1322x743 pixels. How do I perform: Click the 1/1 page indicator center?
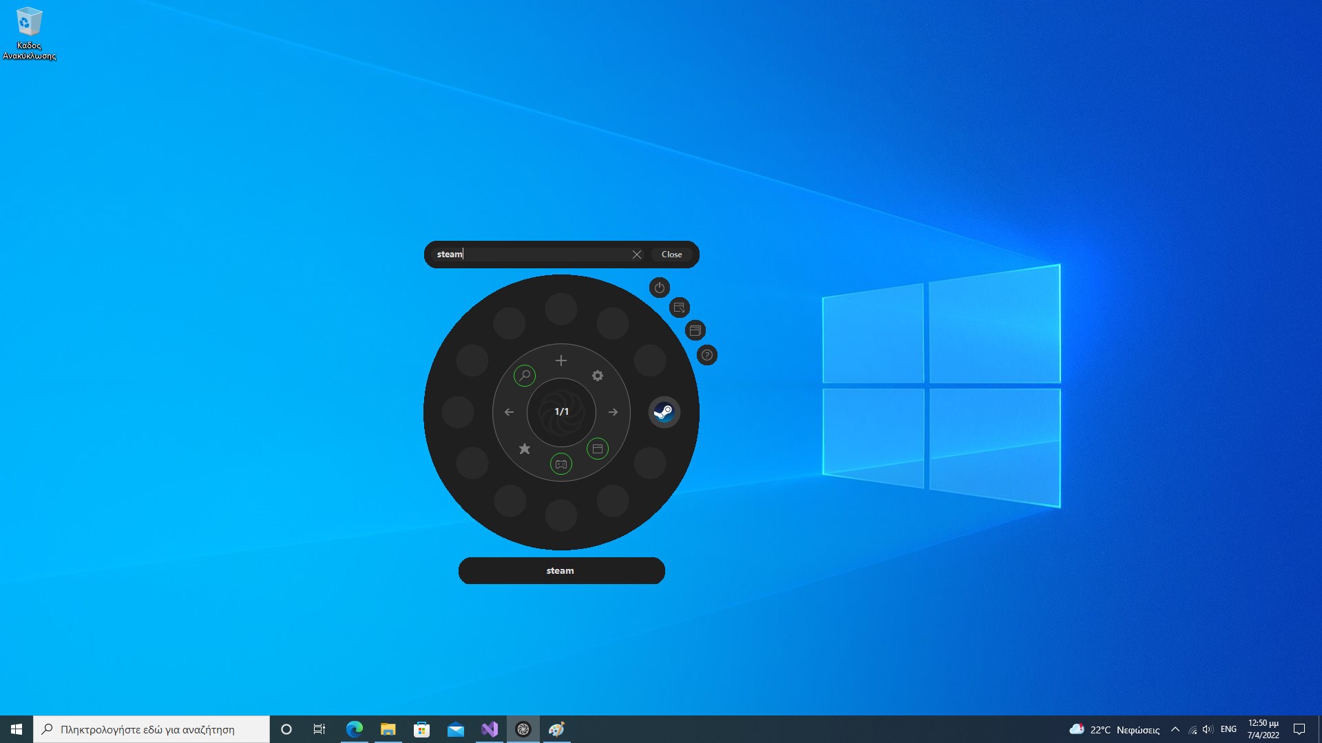[561, 412]
